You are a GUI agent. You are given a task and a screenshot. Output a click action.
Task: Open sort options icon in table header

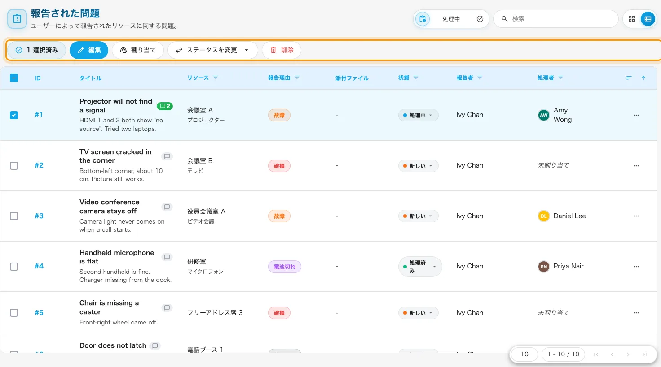point(629,78)
